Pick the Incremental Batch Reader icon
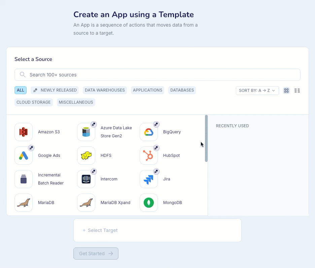This screenshot has height=268, width=315. tap(24, 179)
